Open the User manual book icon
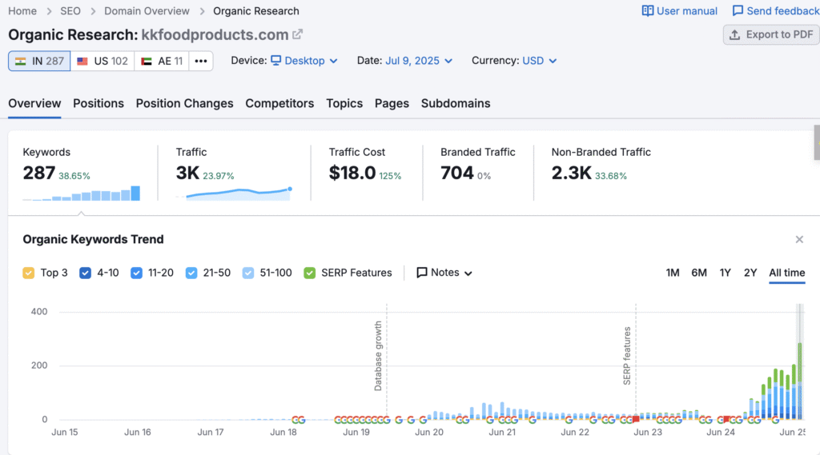The image size is (820, 455). pos(647,11)
